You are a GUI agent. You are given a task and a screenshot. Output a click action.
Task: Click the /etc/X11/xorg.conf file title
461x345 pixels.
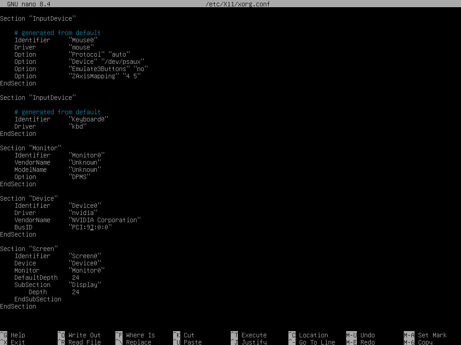(x=237, y=4)
